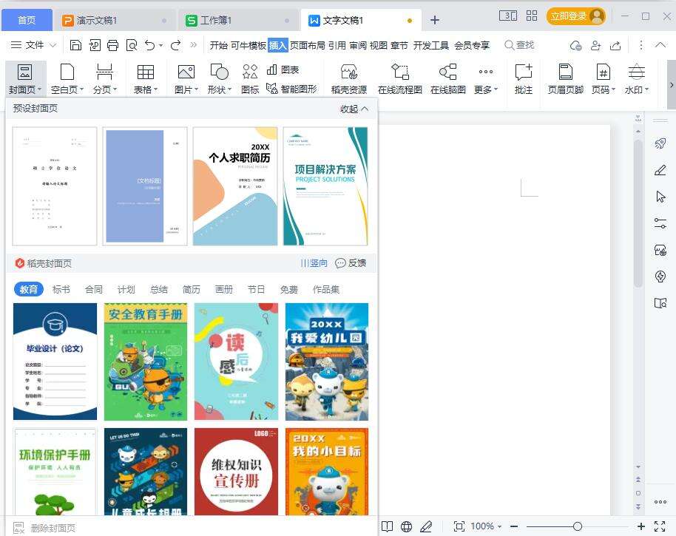Click the 查找 search field

(x=519, y=45)
